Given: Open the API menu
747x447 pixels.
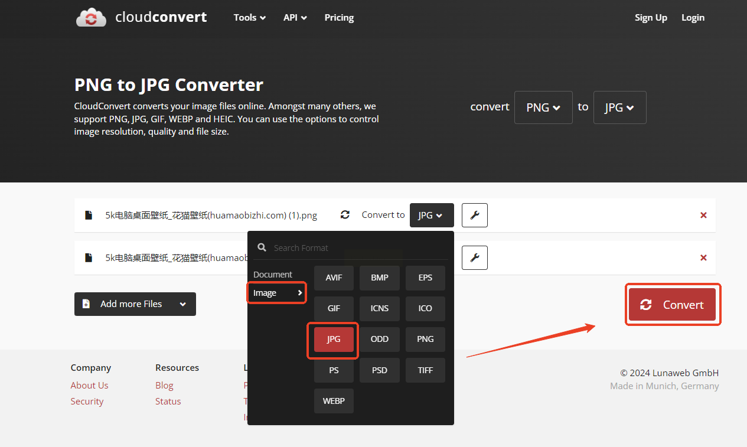Looking at the screenshot, I should 295,18.
